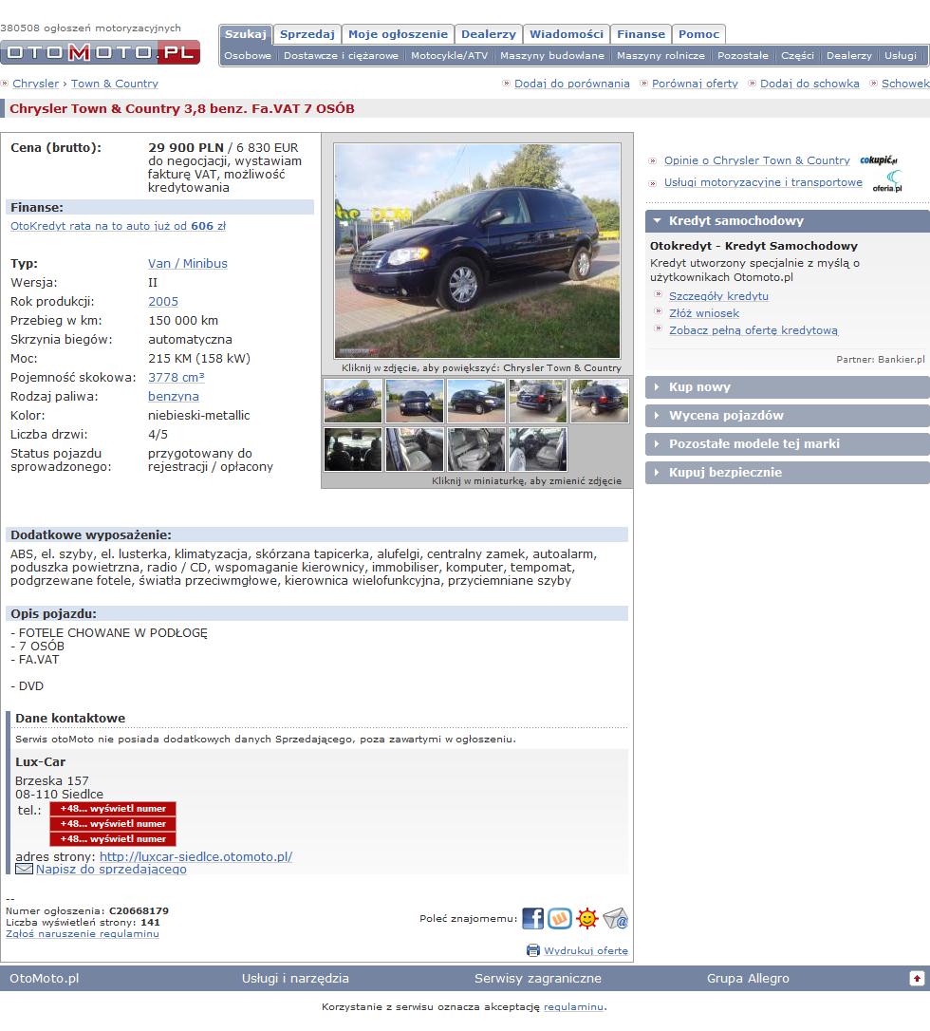Click the Van / Minibus type link
The width and height of the screenshot is (930, 1031).
coord(187,264)
